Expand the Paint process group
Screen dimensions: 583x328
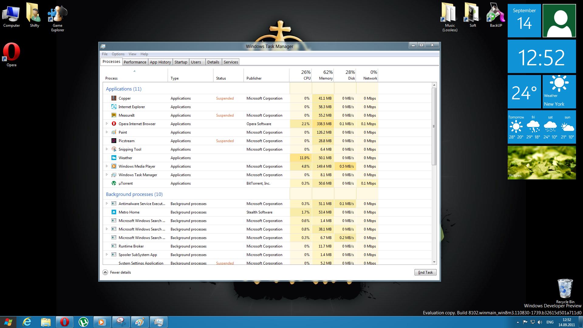click(107, 132)
